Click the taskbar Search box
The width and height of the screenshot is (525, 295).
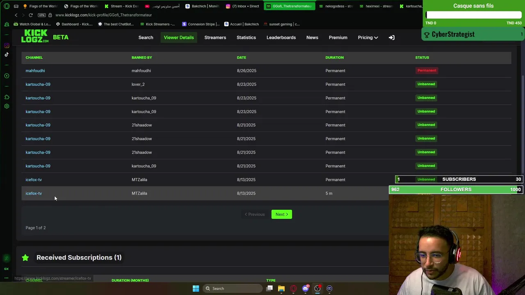coord(233,288)
